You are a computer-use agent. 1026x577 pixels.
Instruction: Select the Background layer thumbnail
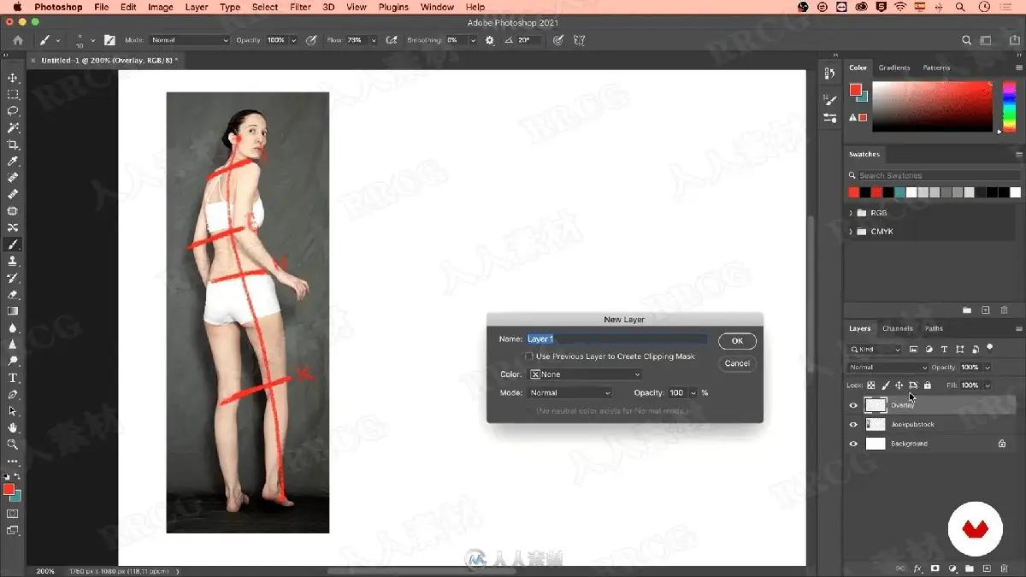[876, 444]
